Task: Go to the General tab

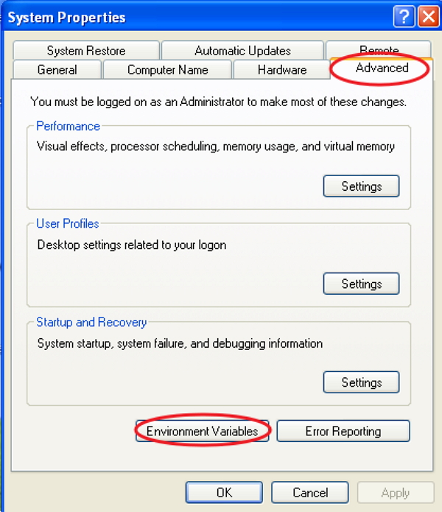Action: point(57,70)
